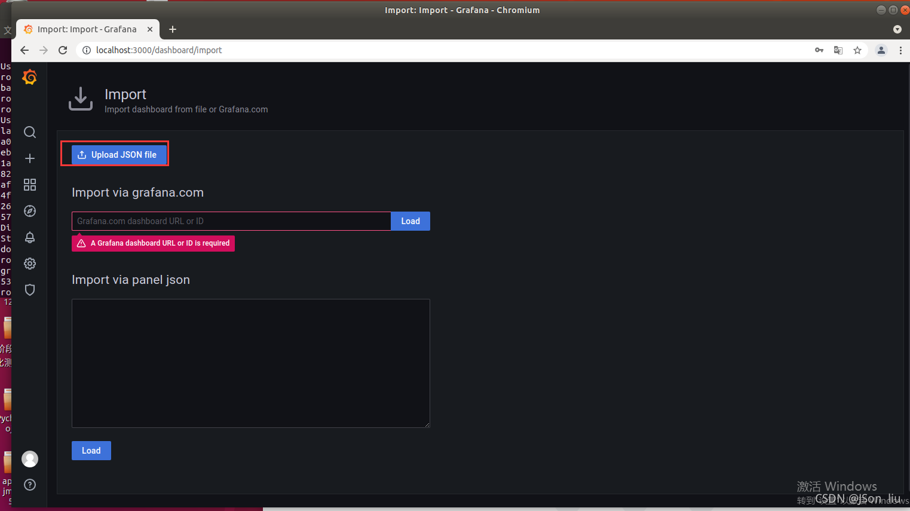Select the Import: Import - Grafana tab
910x511 pixels.
(x=87, y=29)
